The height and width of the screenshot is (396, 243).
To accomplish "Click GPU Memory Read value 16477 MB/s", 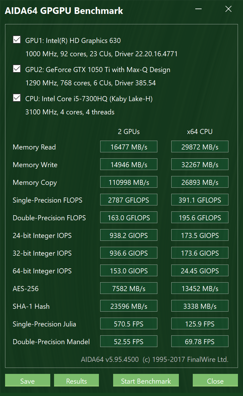I will pyautogui.click(x=129, y=147).
